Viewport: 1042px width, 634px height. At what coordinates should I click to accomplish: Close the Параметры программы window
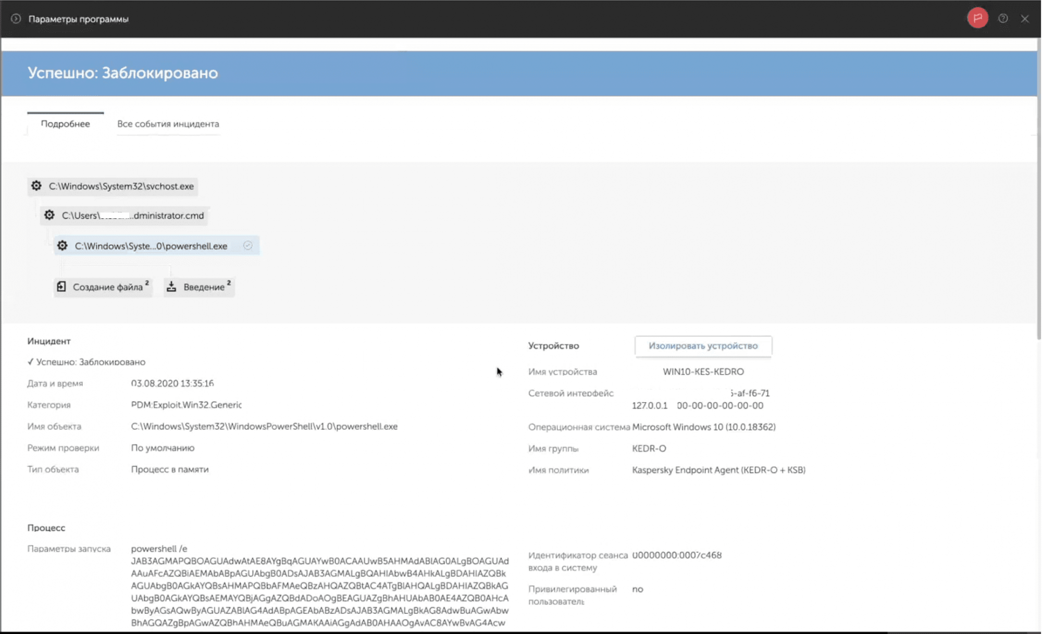click(1025, 19)
